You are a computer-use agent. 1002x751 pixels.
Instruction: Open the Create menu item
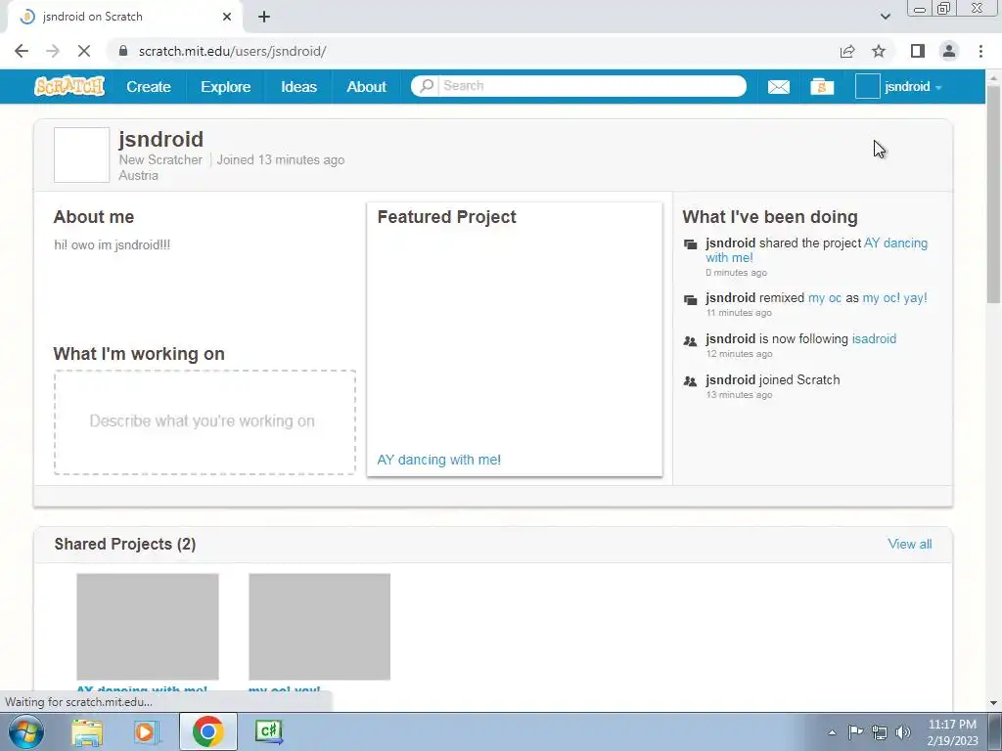pyautogui.click(x=149, y=86)
